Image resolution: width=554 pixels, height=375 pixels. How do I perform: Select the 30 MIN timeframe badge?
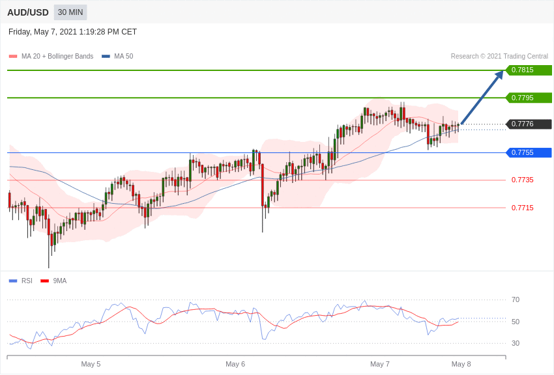click(x=70, y=12)
